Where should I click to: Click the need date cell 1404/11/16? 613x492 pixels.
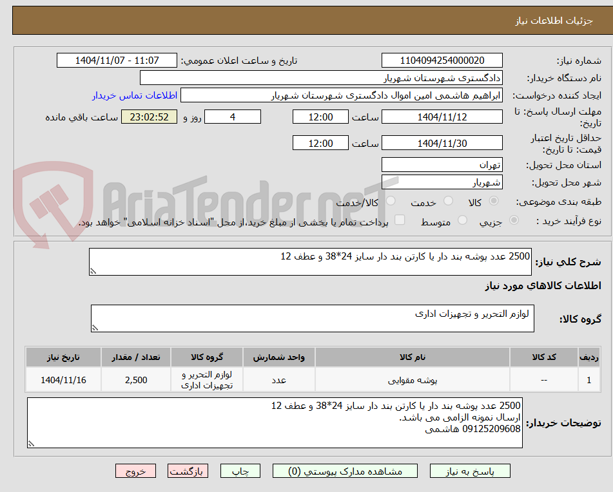point(63,380)
